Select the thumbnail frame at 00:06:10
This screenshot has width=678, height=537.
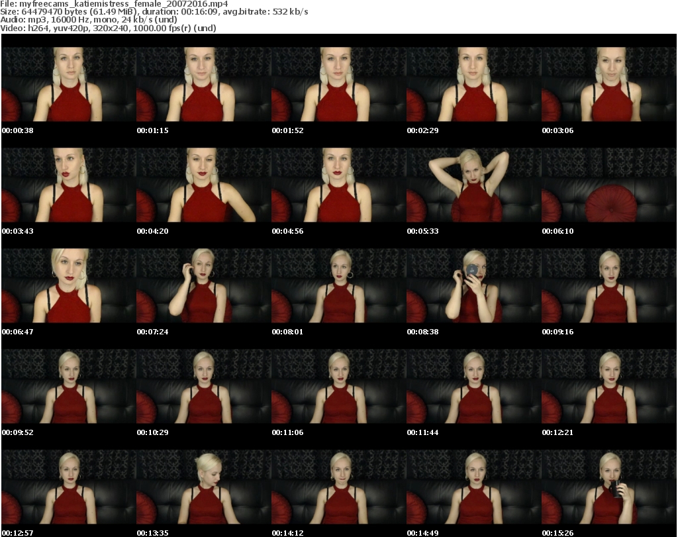(609, 185)
